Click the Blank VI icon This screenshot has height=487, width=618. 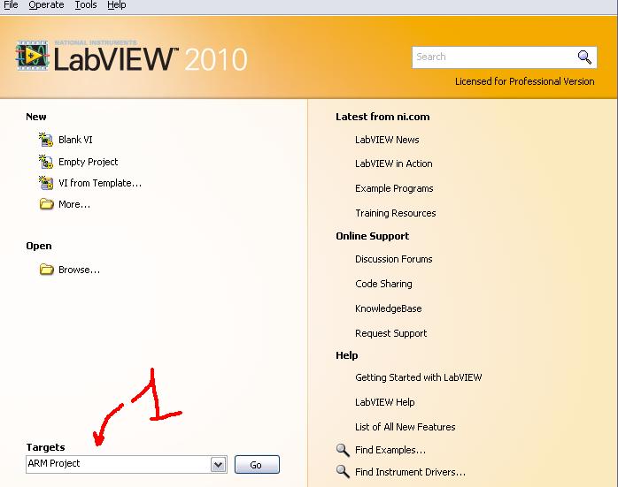[46, 140]
